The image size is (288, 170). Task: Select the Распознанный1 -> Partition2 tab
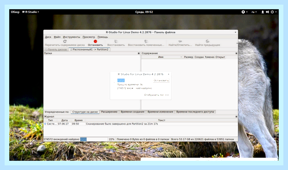tap(90, 50)
